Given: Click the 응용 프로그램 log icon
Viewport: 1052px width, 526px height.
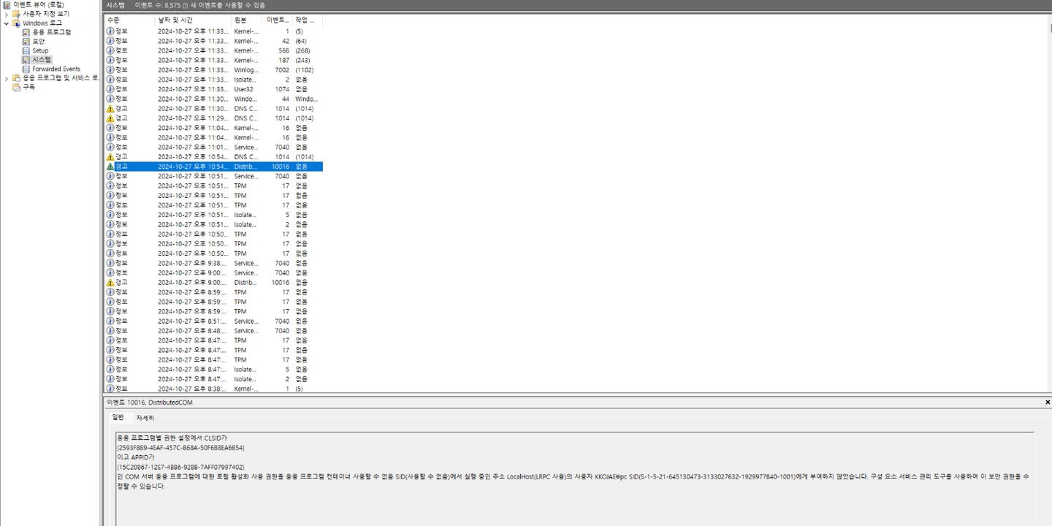Looking at the screenshot, I should [x=26, y=32].
